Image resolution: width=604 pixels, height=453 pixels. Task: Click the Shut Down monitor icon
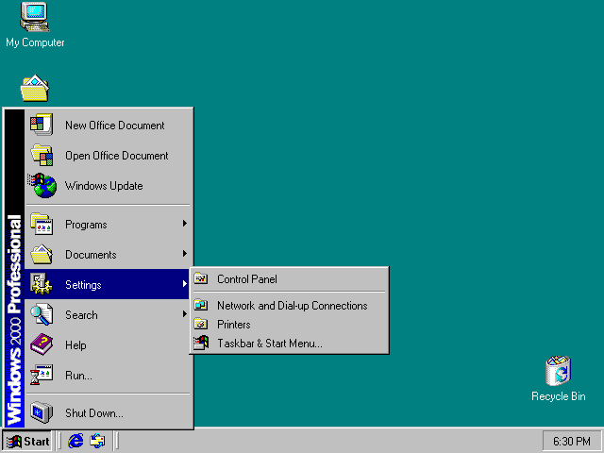[42, 412]
